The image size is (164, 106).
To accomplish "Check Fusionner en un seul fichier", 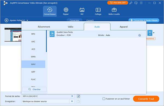I will 104,99.
